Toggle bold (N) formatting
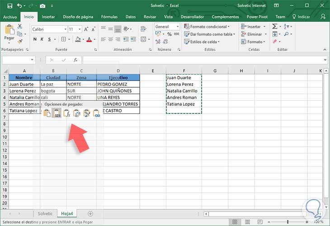The image size is (330, 226). tap(35, 39)
